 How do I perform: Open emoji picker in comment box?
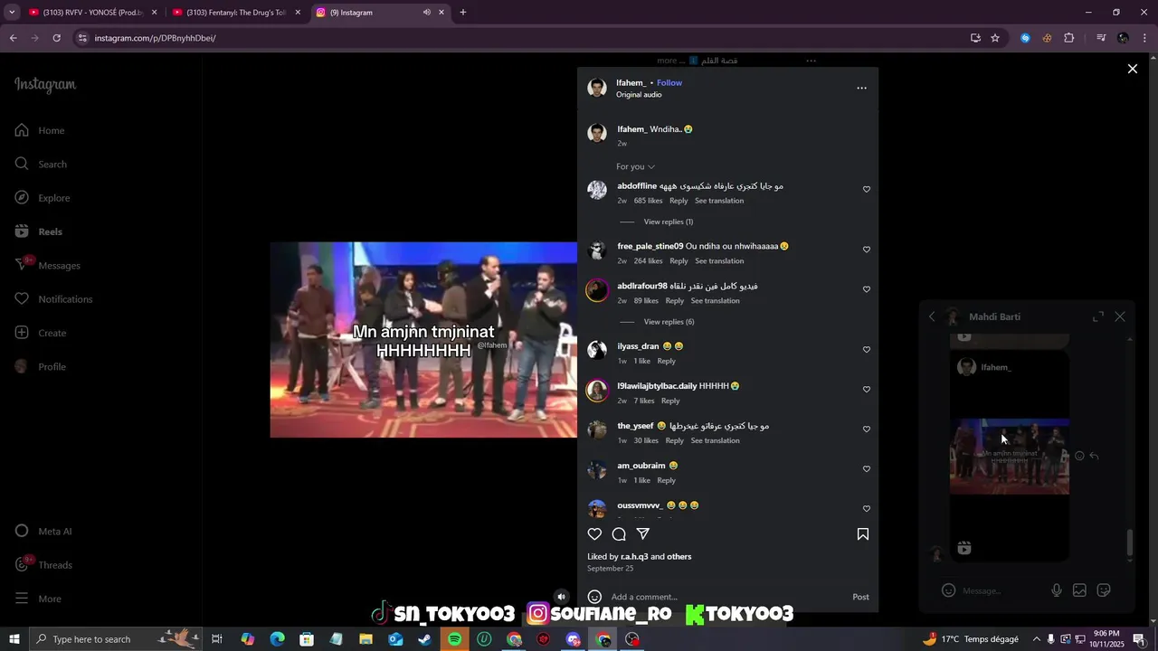pyautogui.click(x=594, y=597)
